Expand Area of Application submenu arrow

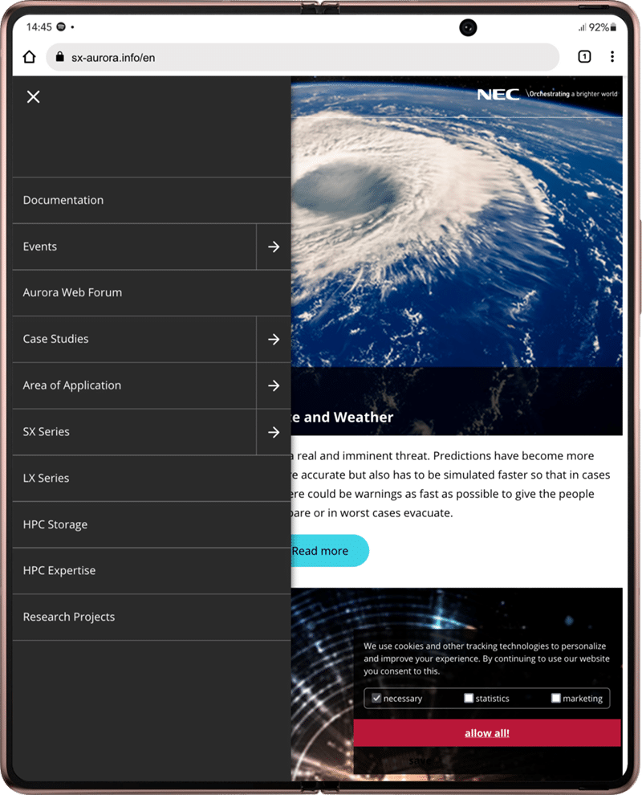274,385
